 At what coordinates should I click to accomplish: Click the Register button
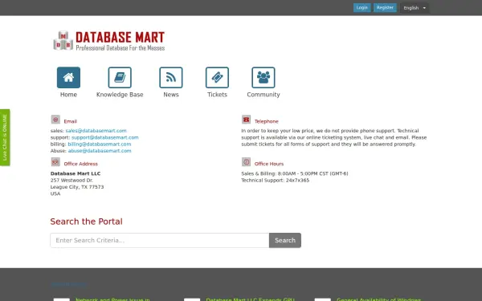tap(385, 8)
